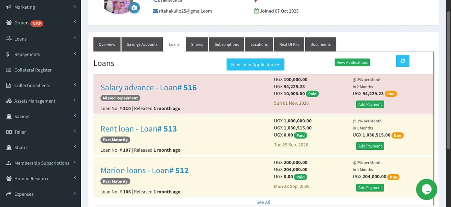Open Rent loan - Loan# 513 link
The height and width of the screenshot is (207, 451).
click(138, 129)
